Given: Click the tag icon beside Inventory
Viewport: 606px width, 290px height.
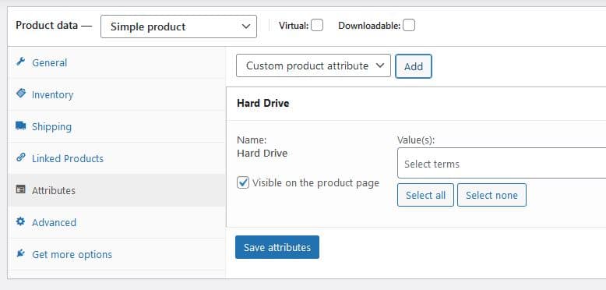Looking at the screenshot, I should tap(21, 94).
